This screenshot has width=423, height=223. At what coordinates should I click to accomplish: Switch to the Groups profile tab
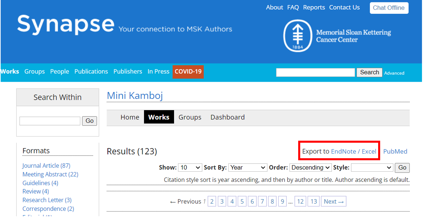coord(190,117)
